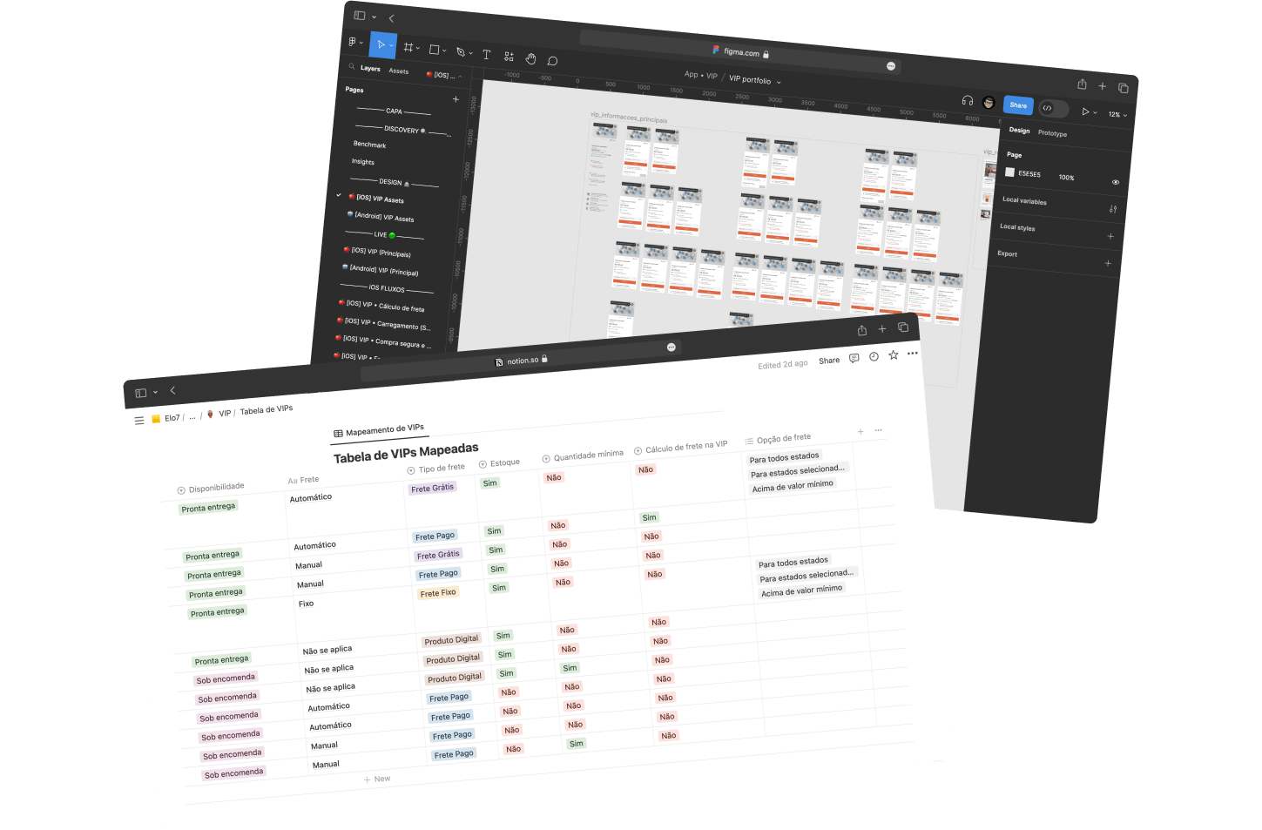Favorite the Notion page with star icon
Viewport: 1262px width, 830px height.
click(893, 355)
